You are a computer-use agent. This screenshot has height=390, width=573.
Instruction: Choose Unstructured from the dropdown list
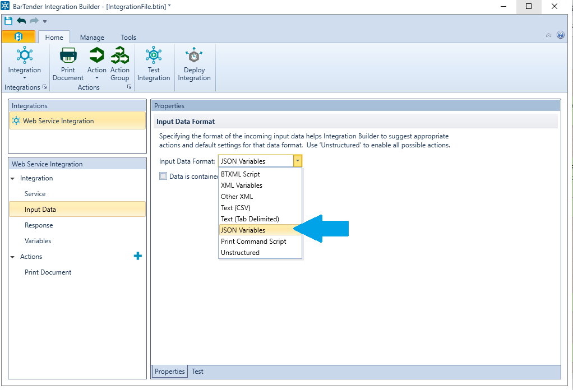(260, 253)
